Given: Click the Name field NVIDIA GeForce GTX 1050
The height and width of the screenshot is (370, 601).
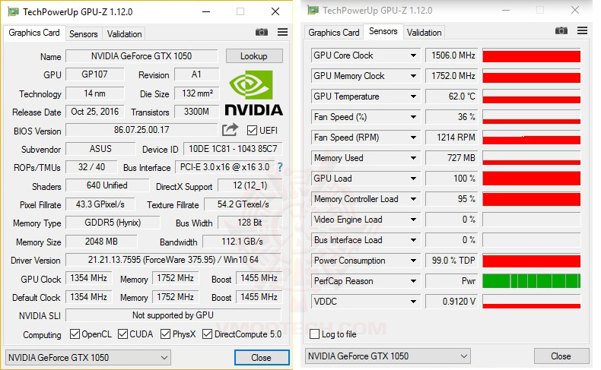Looking at the screenshot, I should click(142, 56).
